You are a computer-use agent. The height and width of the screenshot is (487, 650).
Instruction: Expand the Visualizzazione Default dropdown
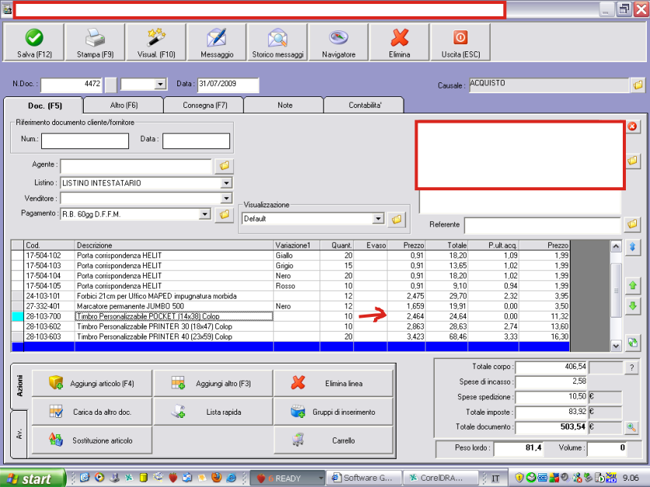(379, 220)
